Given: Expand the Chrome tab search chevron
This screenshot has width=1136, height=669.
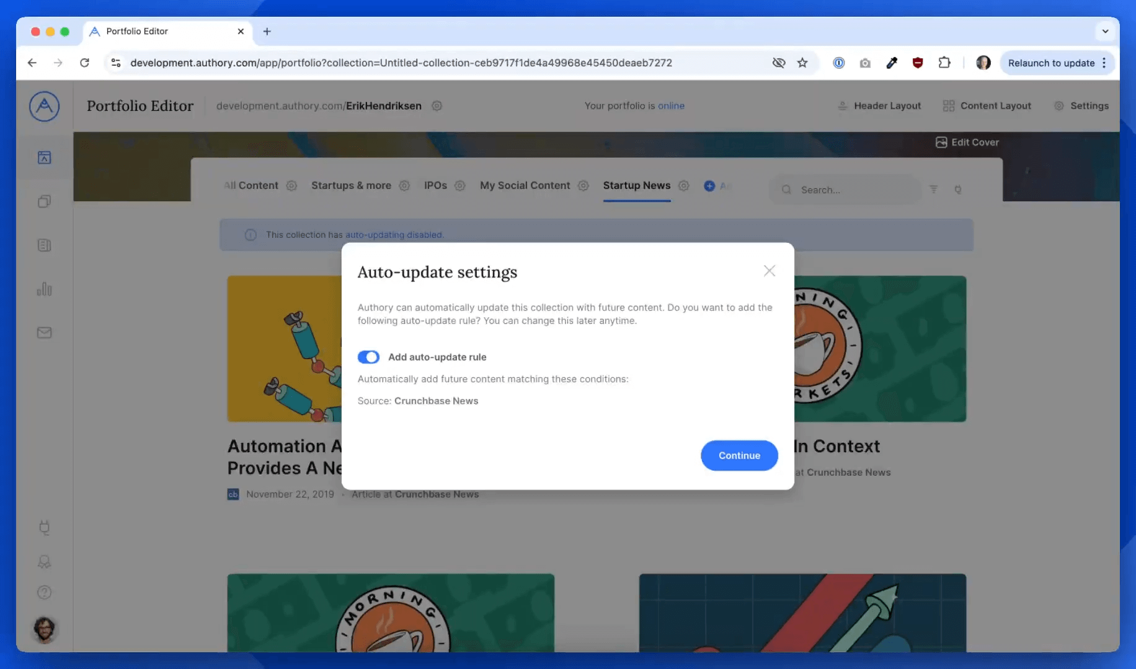Looking at the screenshot, I should [x=1105, y=31].
